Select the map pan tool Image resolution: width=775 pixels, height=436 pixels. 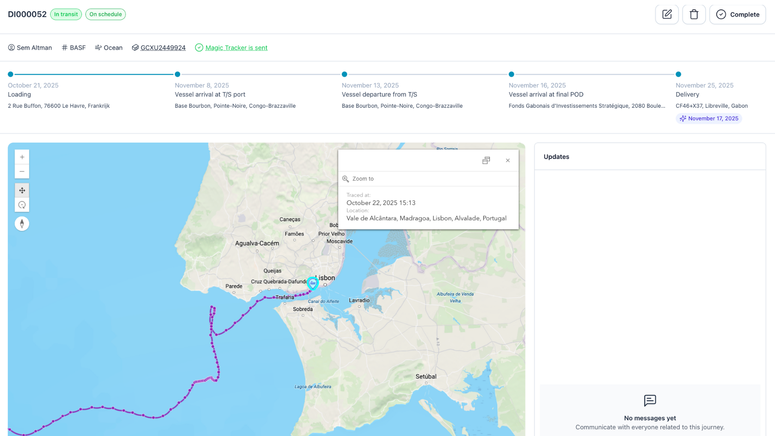[x=22, y=190]
